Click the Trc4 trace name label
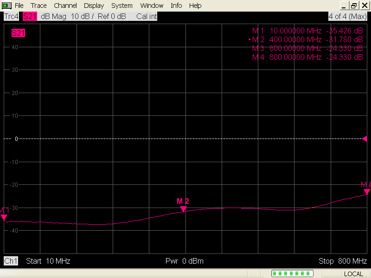 pyautogui.click(x=11, y=16)
